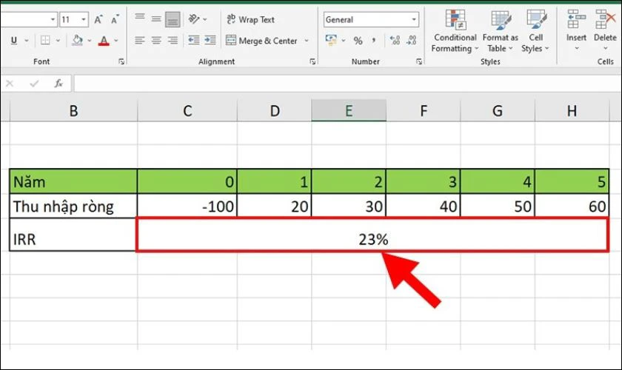Viewport: 622px width, 370px height.
Task: Select column E header
Action: (x=349, y=111)
